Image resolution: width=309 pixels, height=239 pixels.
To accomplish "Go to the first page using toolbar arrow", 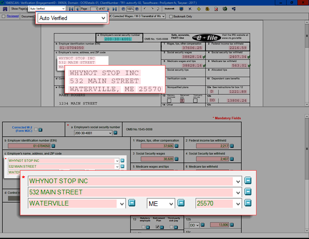I will coord(71,9).
